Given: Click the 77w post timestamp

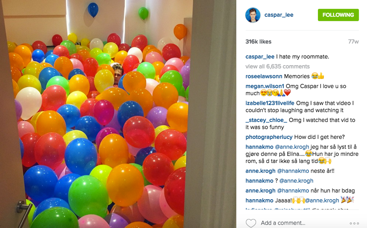Looking at the screenshot, I should tap(354, 42).
